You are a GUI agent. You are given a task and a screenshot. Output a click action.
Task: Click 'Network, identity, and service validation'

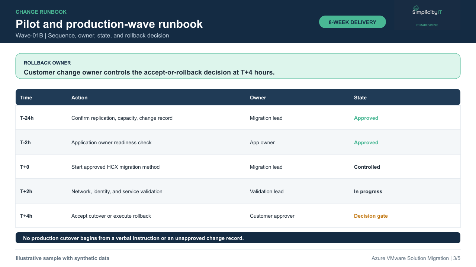(117, 191)
